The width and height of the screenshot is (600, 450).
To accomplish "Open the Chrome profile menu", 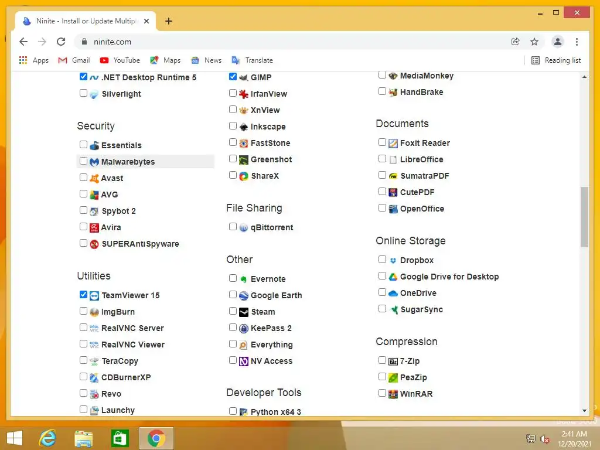I will pos(558,42).
